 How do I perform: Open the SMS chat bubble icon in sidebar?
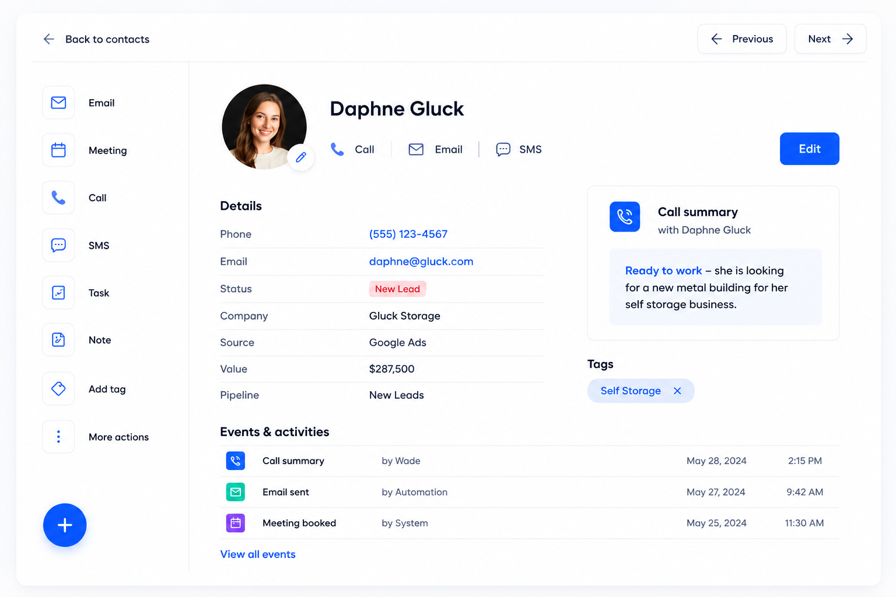(58, 245)
